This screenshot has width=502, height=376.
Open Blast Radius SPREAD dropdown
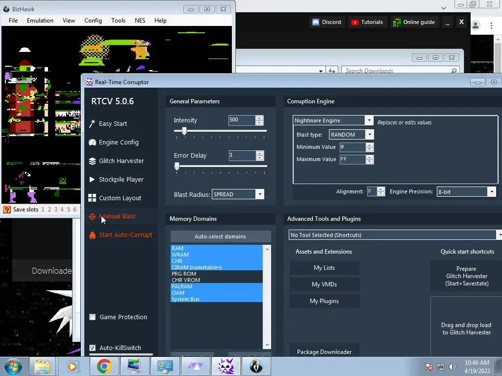tap(260, 194)
